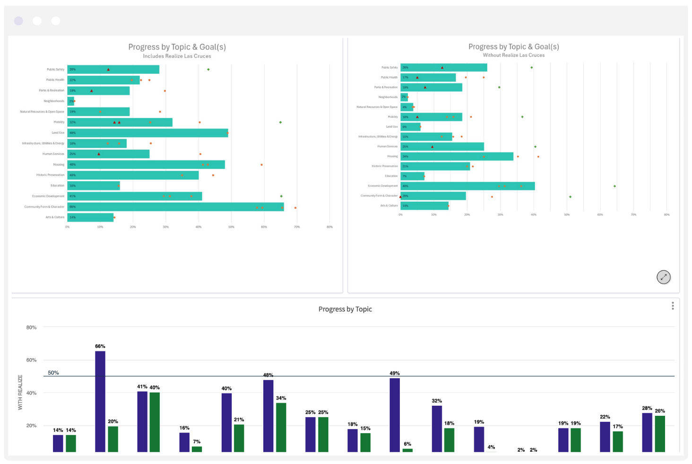The image size is (692, 464).
Task: Click the 49% Land Use bar in Includes chart
Action: click(147, 133)
